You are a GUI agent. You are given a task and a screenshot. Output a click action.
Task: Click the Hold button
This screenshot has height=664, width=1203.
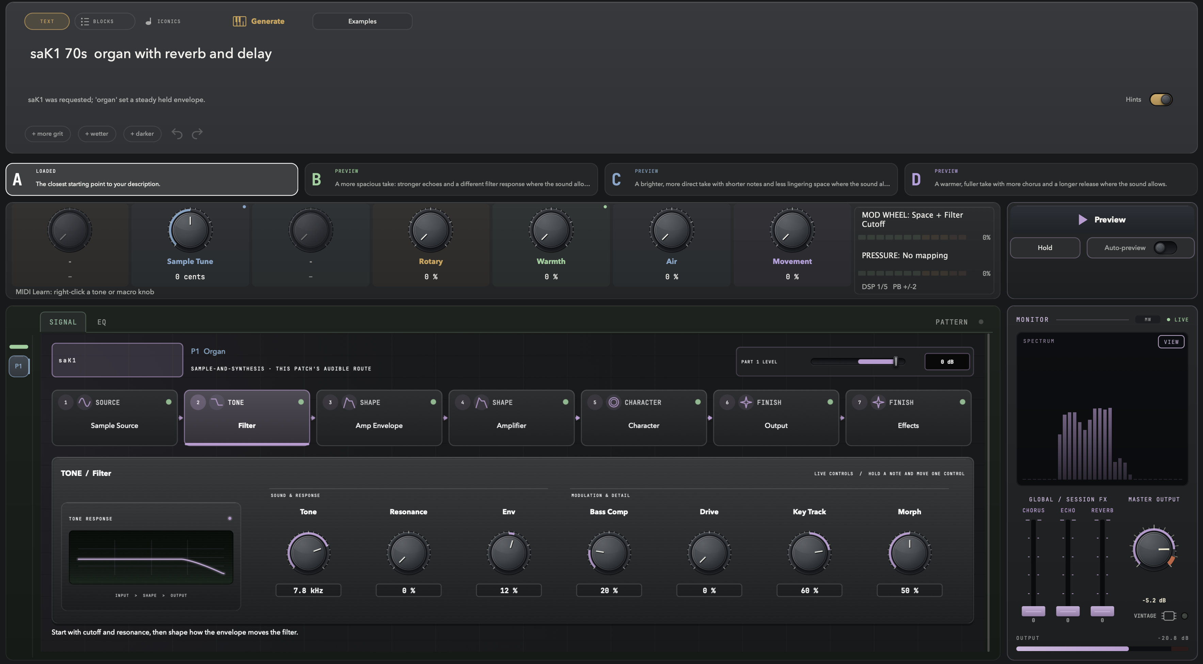pos(1045,248)
